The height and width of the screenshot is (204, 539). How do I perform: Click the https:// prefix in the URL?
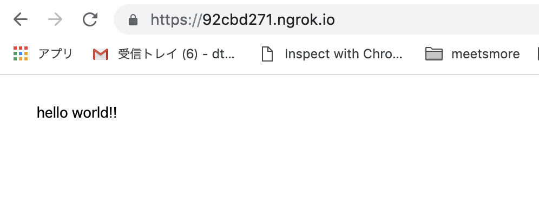click(x=176, y=20)
